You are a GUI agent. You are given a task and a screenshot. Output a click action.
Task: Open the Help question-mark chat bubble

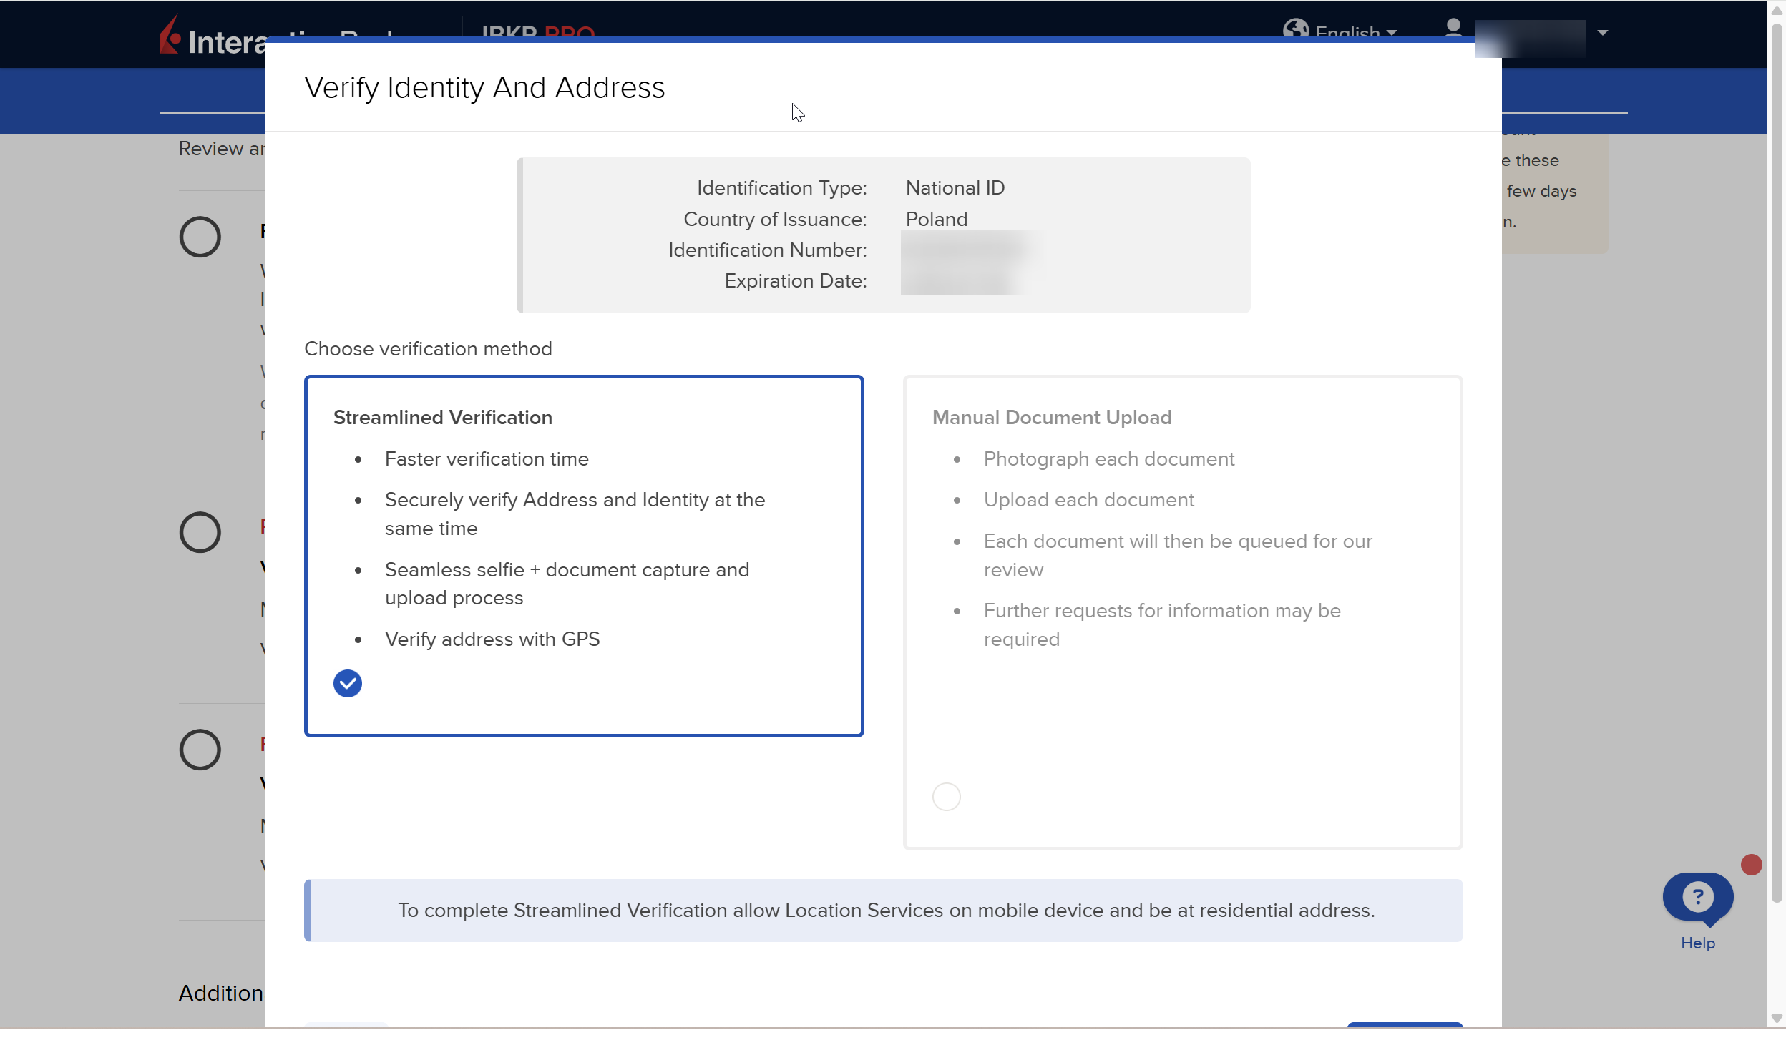tap(1697, 897)
